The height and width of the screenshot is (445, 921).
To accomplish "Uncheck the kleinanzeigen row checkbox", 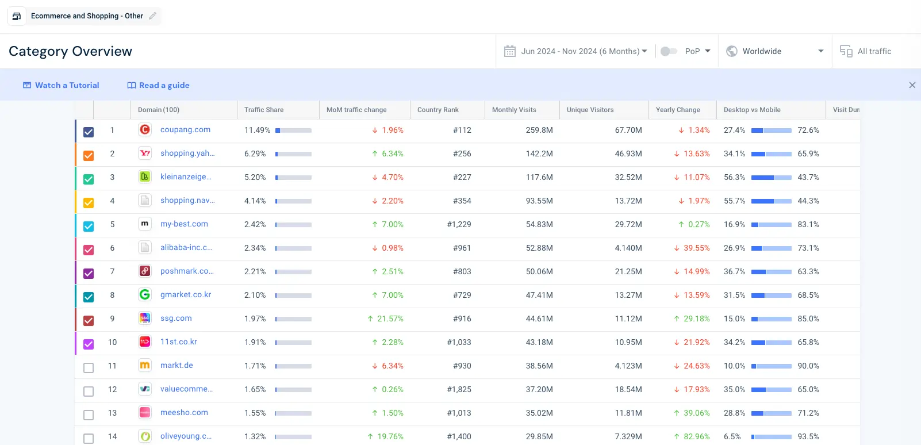I will (89, 179).
